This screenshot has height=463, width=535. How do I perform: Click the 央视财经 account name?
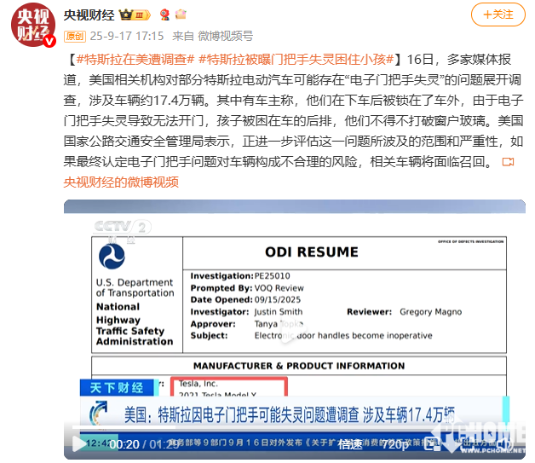89,14
